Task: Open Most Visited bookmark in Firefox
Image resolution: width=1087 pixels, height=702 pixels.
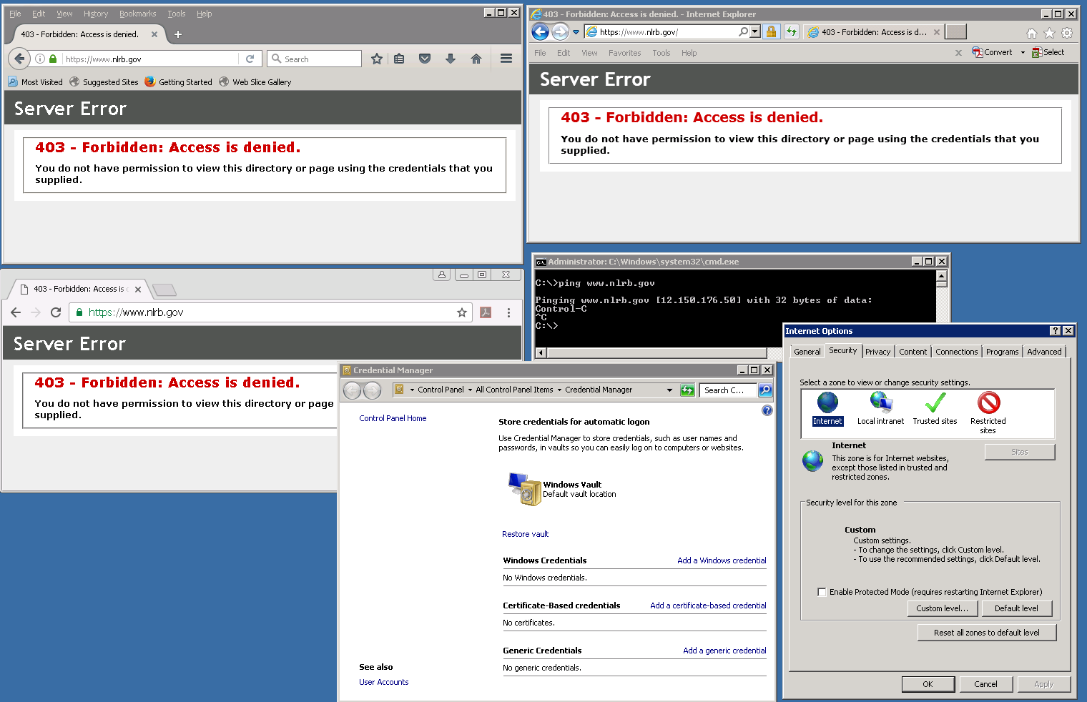Action: point(36,82)
